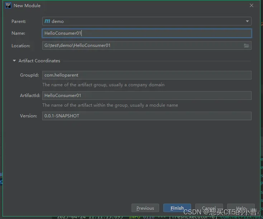The height and width of the screenshot is (219, 263).
Task: Open the Parent module dropdown
Action: point(247,21)
